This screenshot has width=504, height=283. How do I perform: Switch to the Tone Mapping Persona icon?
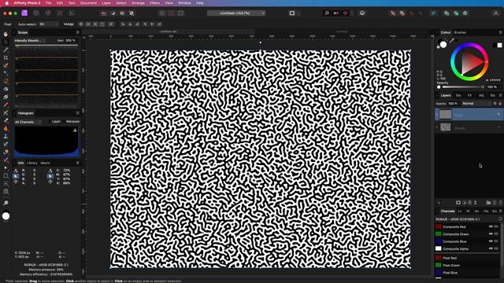coord(60,13)
